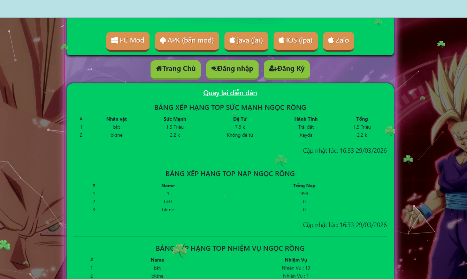Screen dimensions: 467x279
Task: Click the Android icon on APK (bản mod)
Action: 163,40
